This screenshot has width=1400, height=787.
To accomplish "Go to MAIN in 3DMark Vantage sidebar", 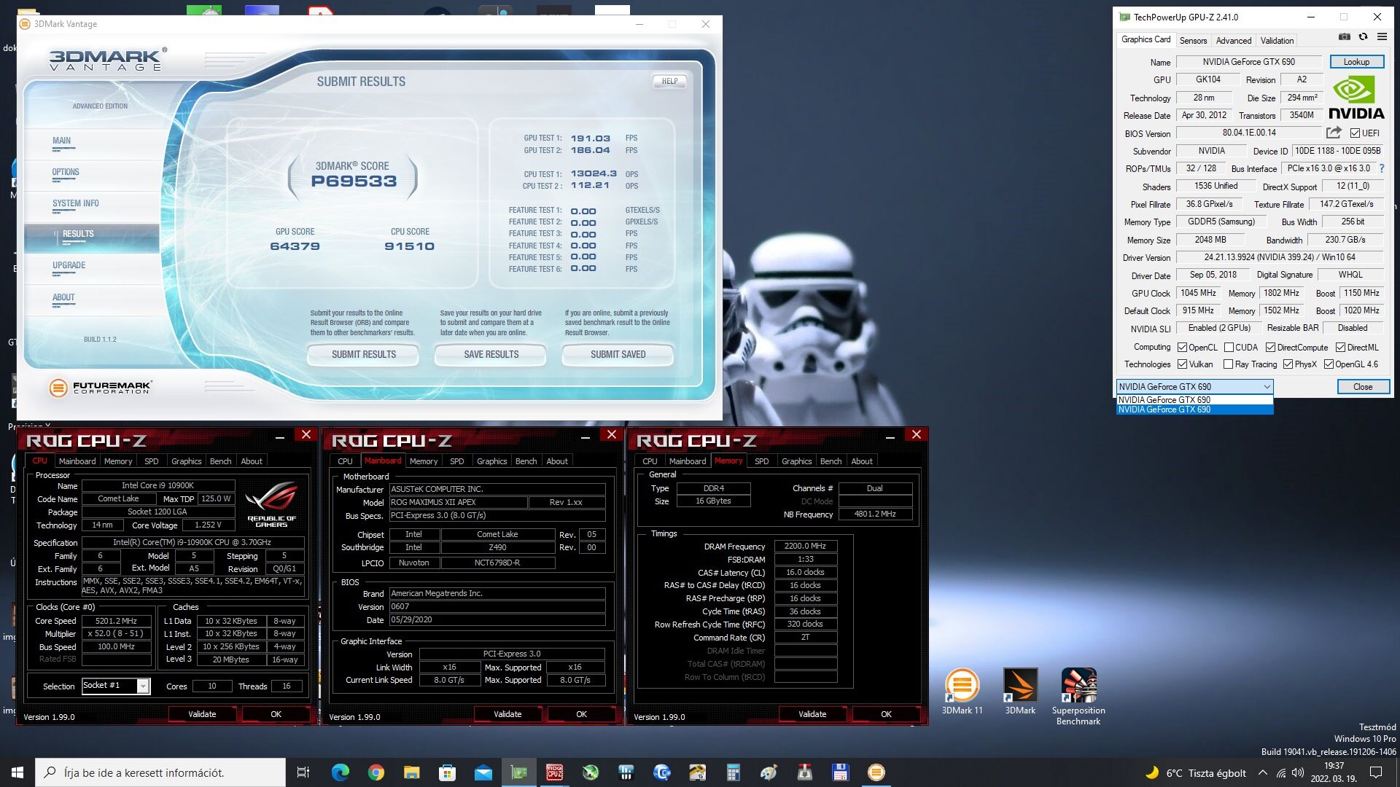I will click(x=61, y=141).
